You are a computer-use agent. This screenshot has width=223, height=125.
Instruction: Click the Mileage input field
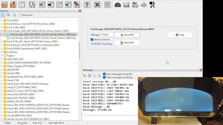coord(107,35)
